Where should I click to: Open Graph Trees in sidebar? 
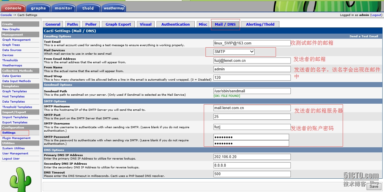pyautogui.click(x=11, y=45)
